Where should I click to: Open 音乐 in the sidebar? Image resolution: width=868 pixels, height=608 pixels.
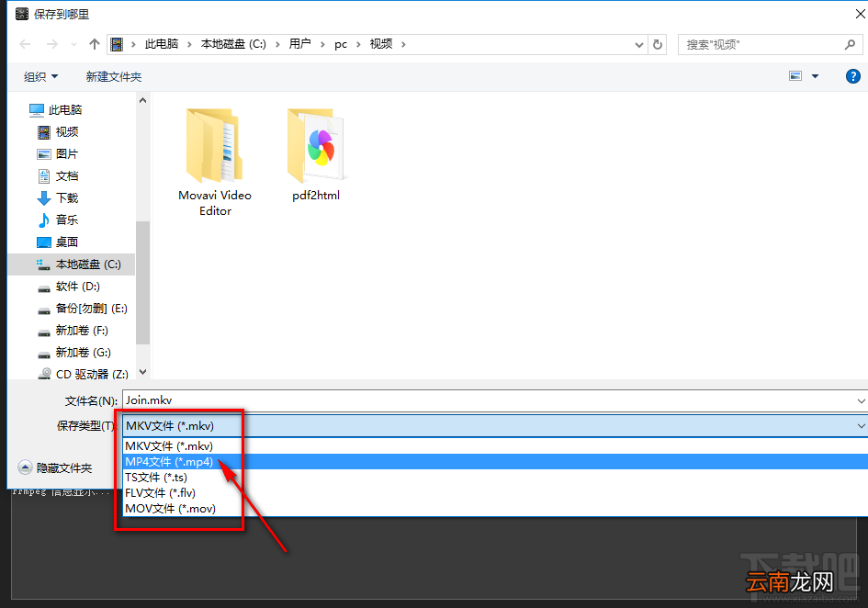click(x=58, y=220)
